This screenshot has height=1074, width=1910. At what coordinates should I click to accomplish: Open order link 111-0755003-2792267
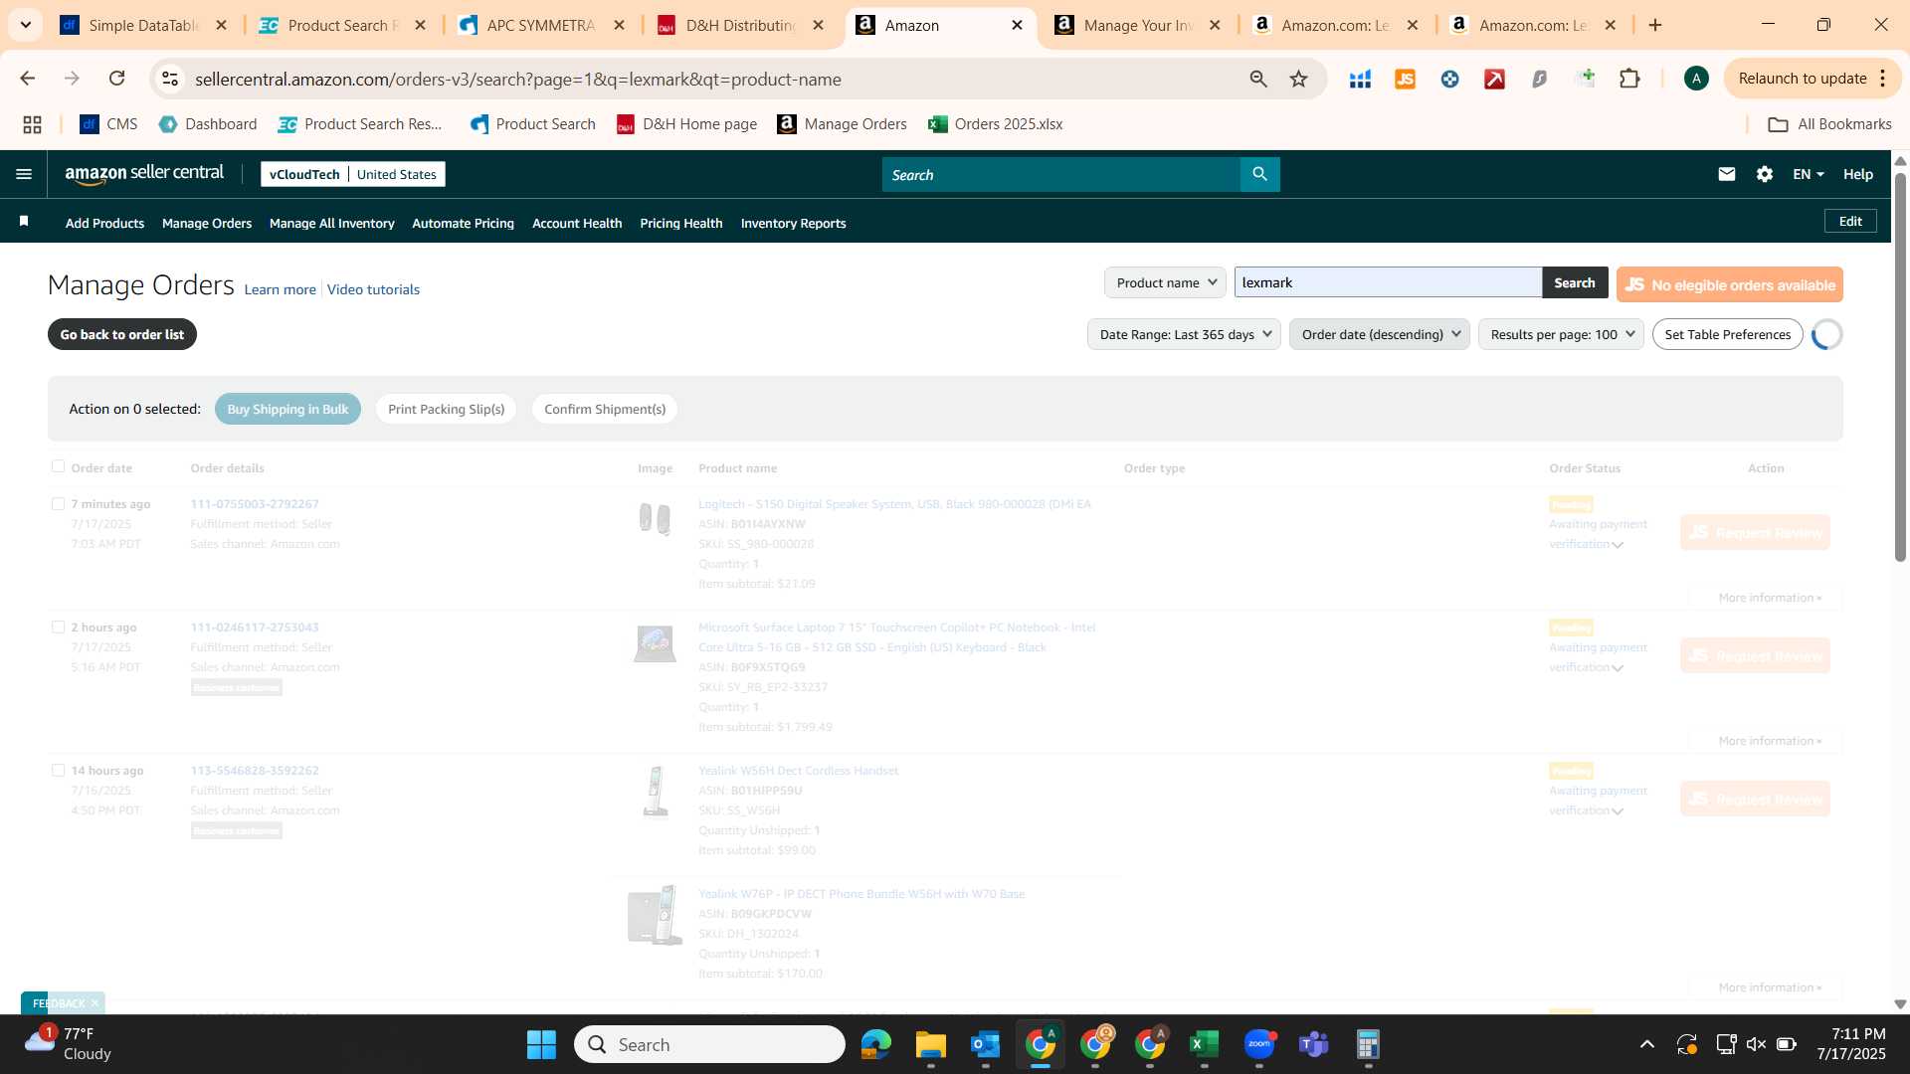tap(255, 504)
